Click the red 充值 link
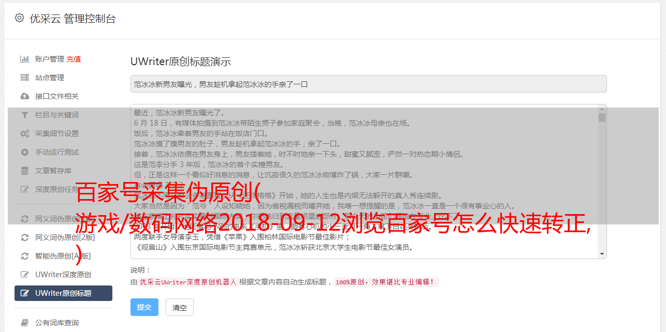Viewport: 666px width, 332px height. point(74,59)
